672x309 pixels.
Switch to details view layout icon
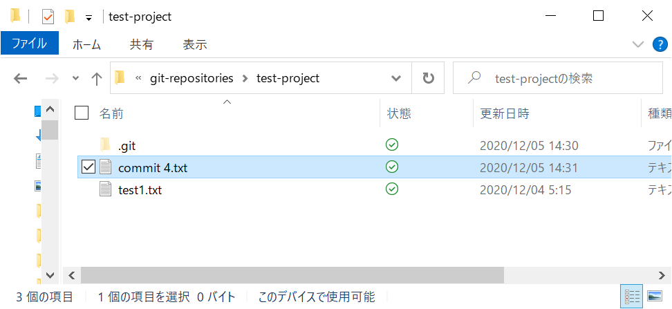click(x=632, y=296)
